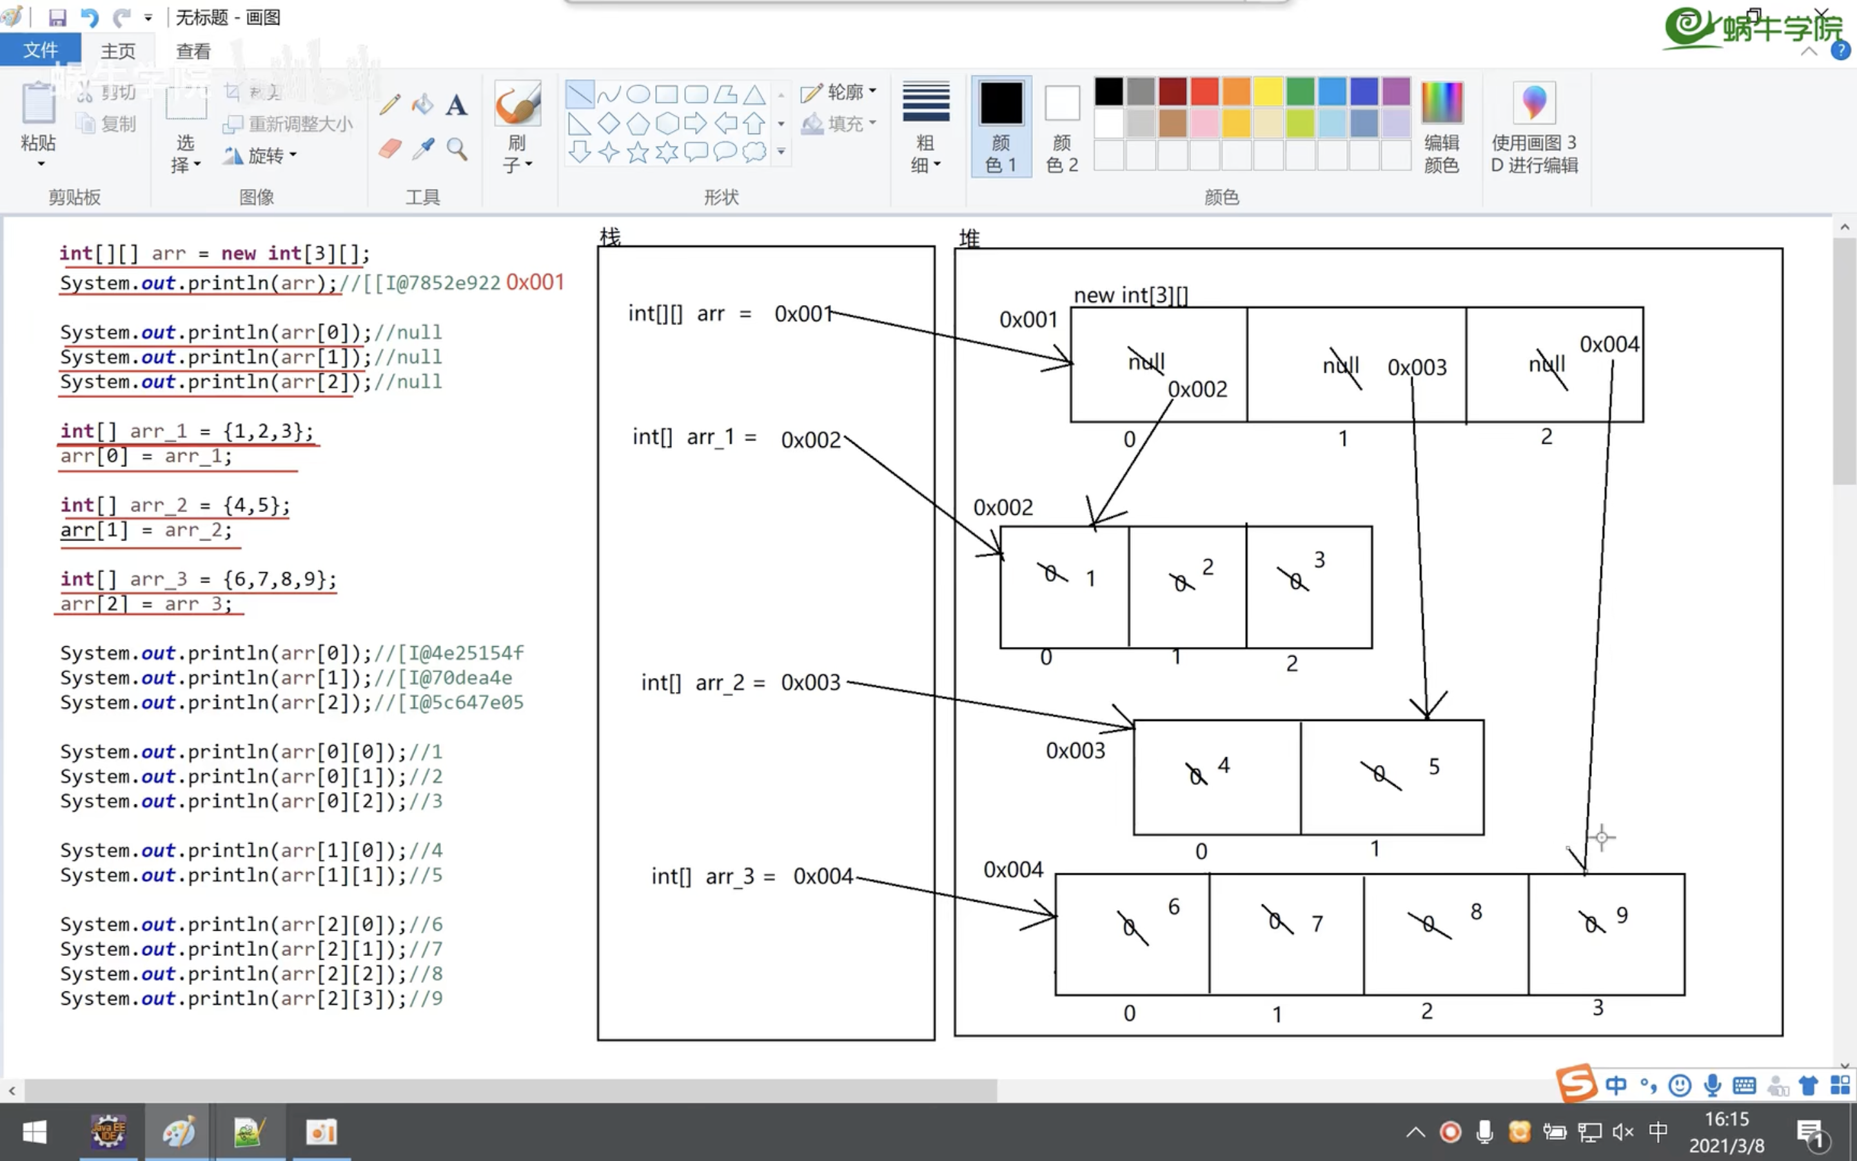Select the Magnifier tool
The width and height of the screenshot is (1857, 1161).
(457, 148)
